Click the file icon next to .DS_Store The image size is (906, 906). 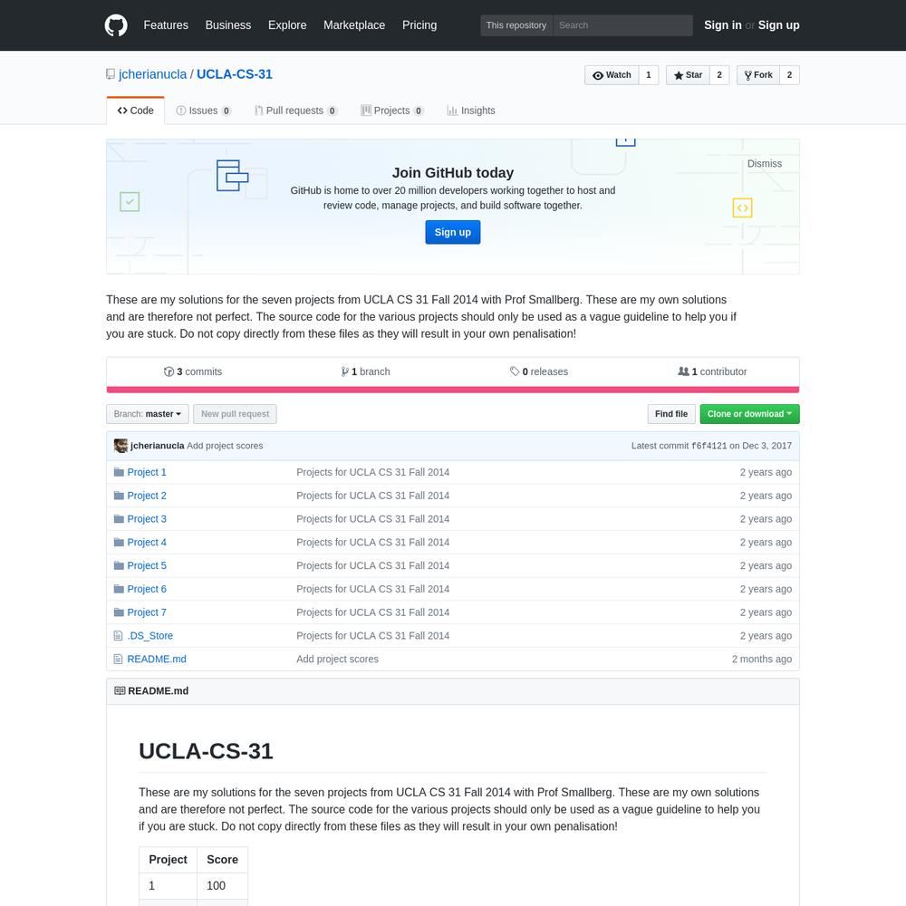pos(119,636)
